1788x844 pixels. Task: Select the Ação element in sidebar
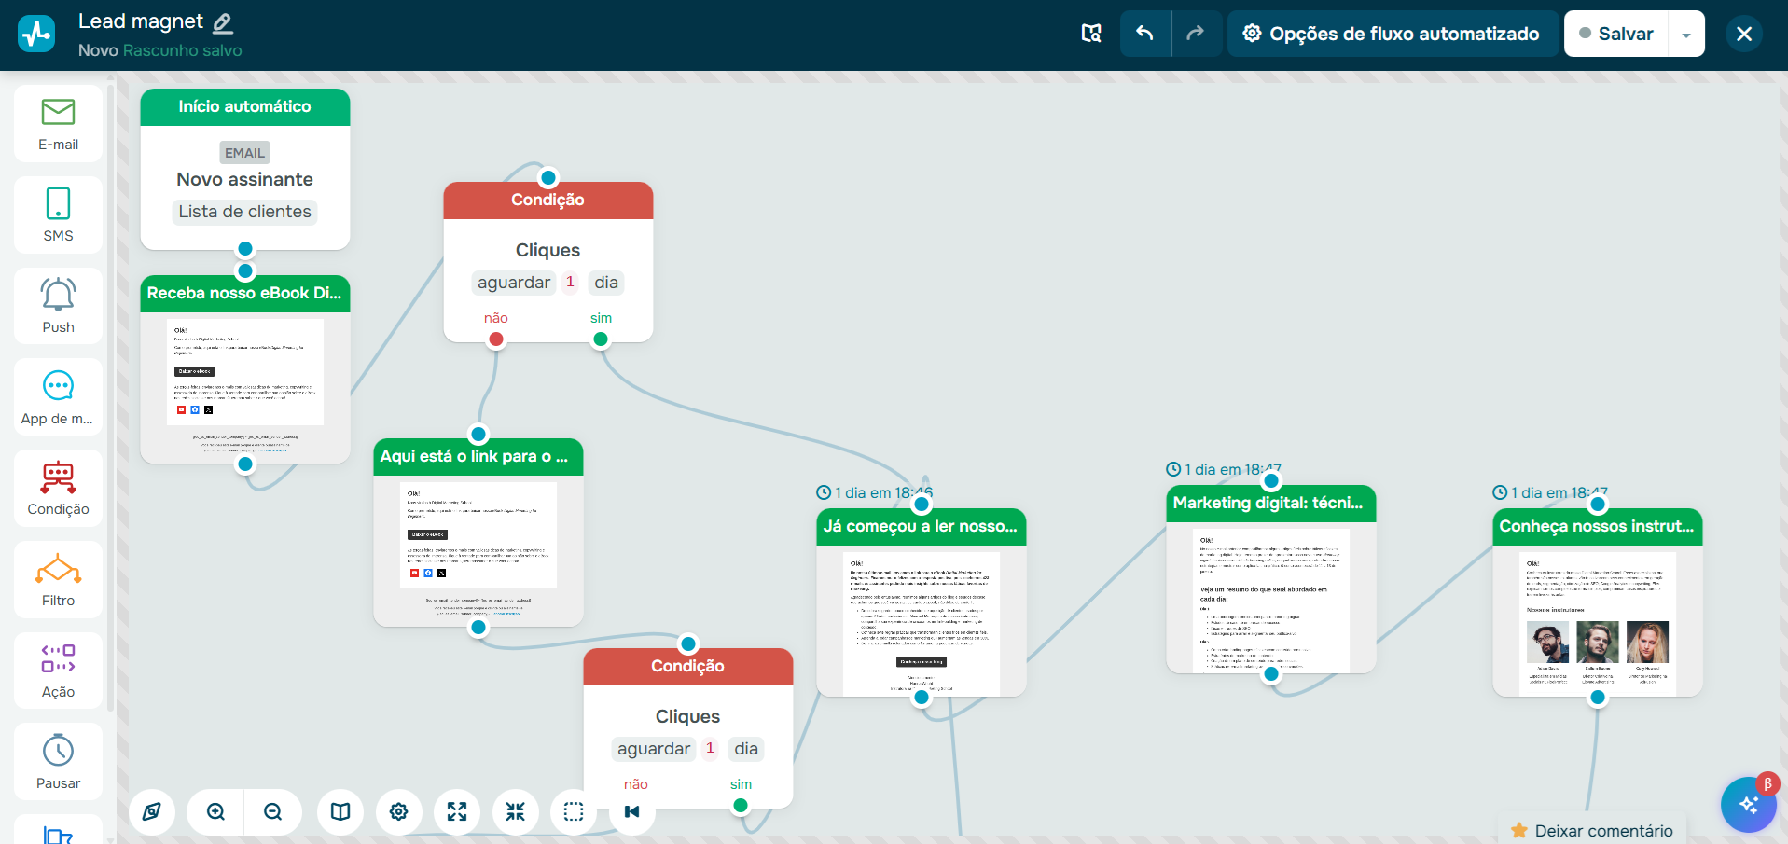58,671
